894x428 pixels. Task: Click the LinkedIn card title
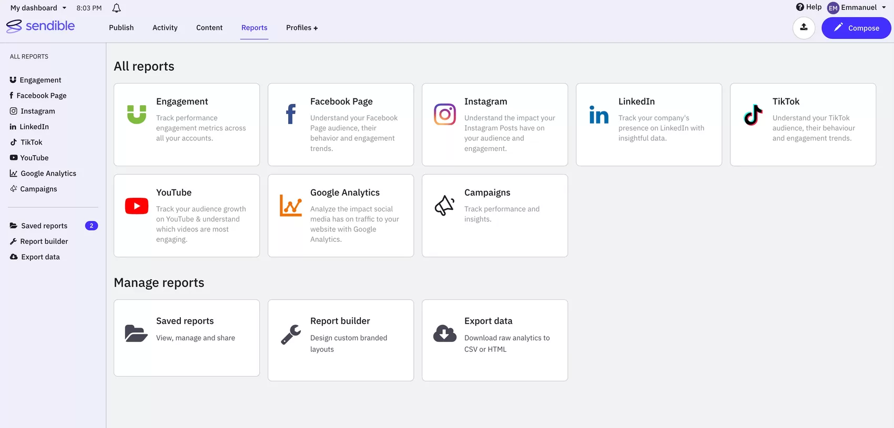(636, 101)
